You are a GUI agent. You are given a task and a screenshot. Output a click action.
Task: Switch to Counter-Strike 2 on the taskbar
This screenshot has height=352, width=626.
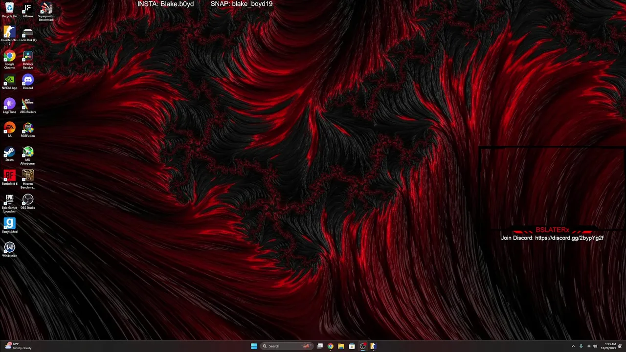373,346
